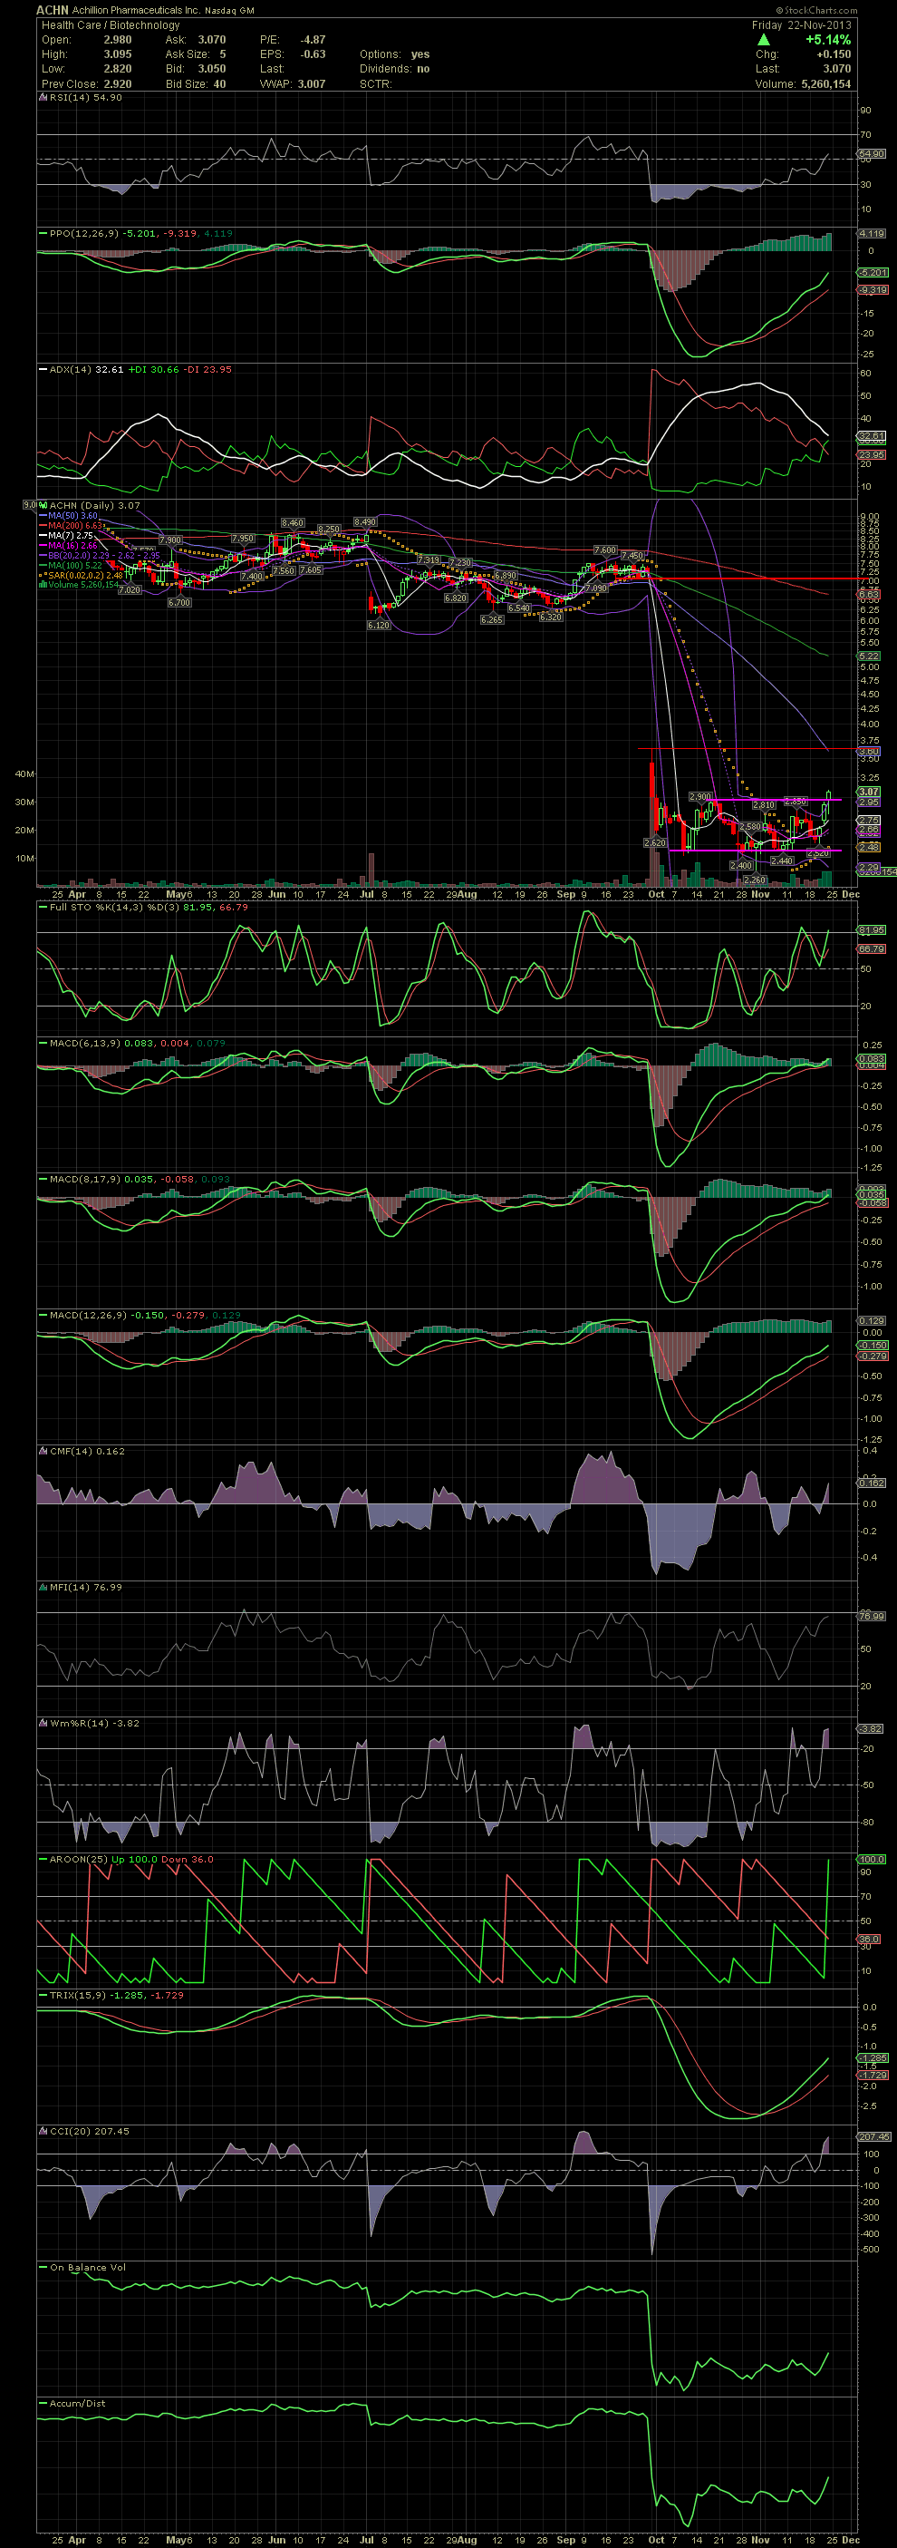Viewport: 897px width, 2548px height.
Task: Click the 0.162 CMF value tag on right axis
Action: pyautogui.click(x=872, y=1483)
